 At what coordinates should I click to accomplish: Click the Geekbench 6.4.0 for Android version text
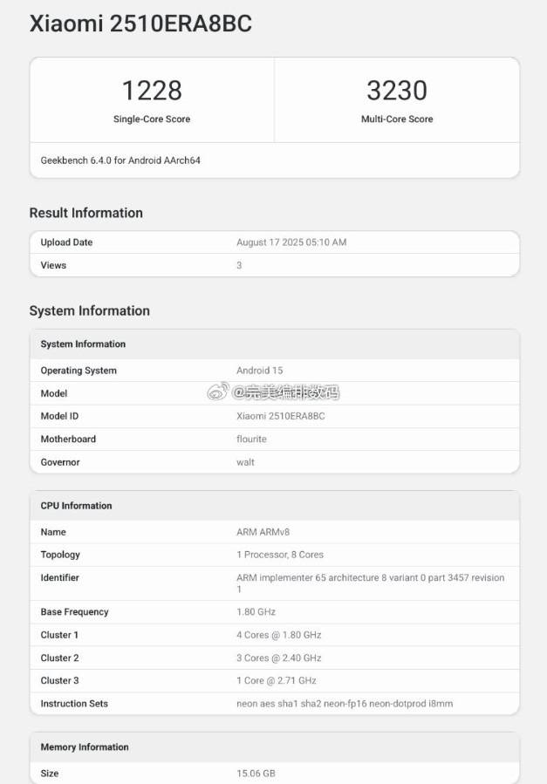120,160
